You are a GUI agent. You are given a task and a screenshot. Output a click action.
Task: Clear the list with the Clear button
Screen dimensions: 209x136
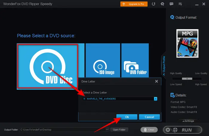[149, 130]
